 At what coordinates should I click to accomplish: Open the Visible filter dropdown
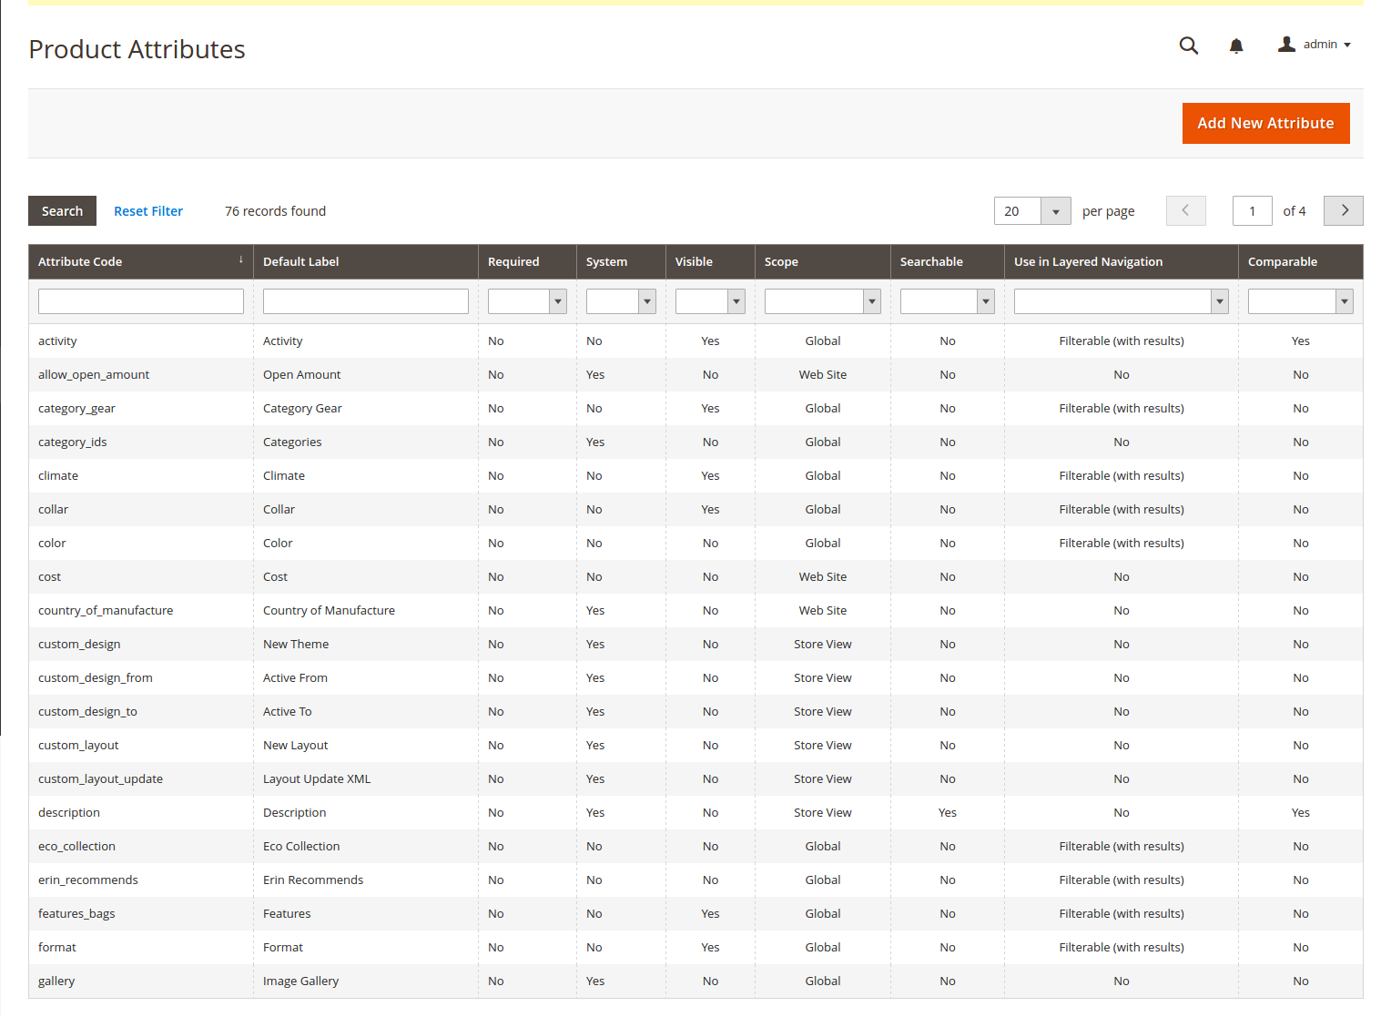coord(710,301)
